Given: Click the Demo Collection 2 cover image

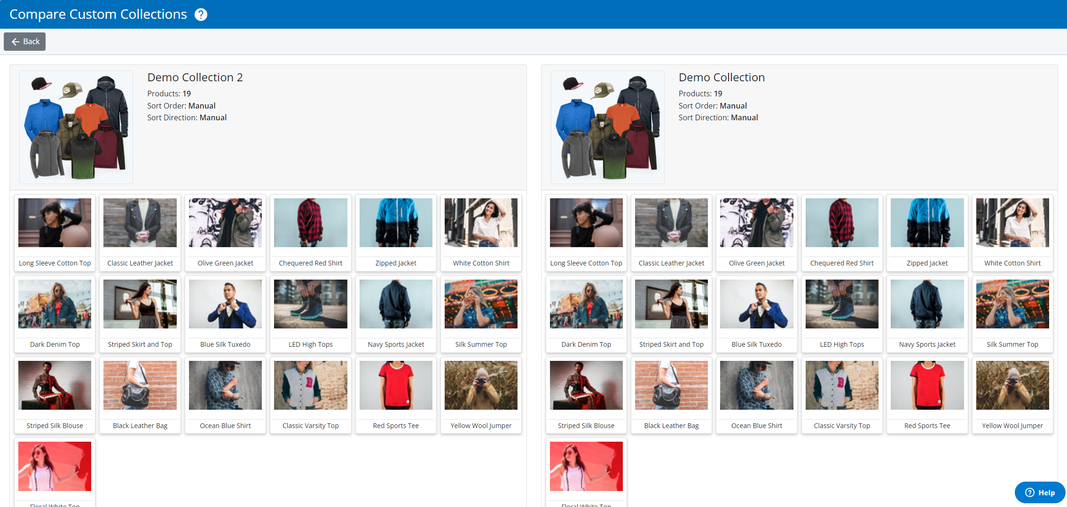Looking at the screenshot, I should coord(76,127).
